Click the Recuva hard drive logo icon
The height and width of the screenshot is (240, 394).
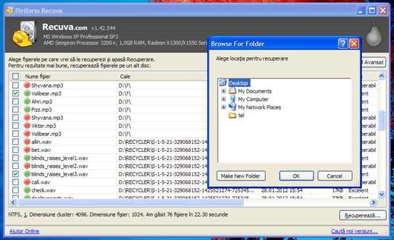click(24, 34)
